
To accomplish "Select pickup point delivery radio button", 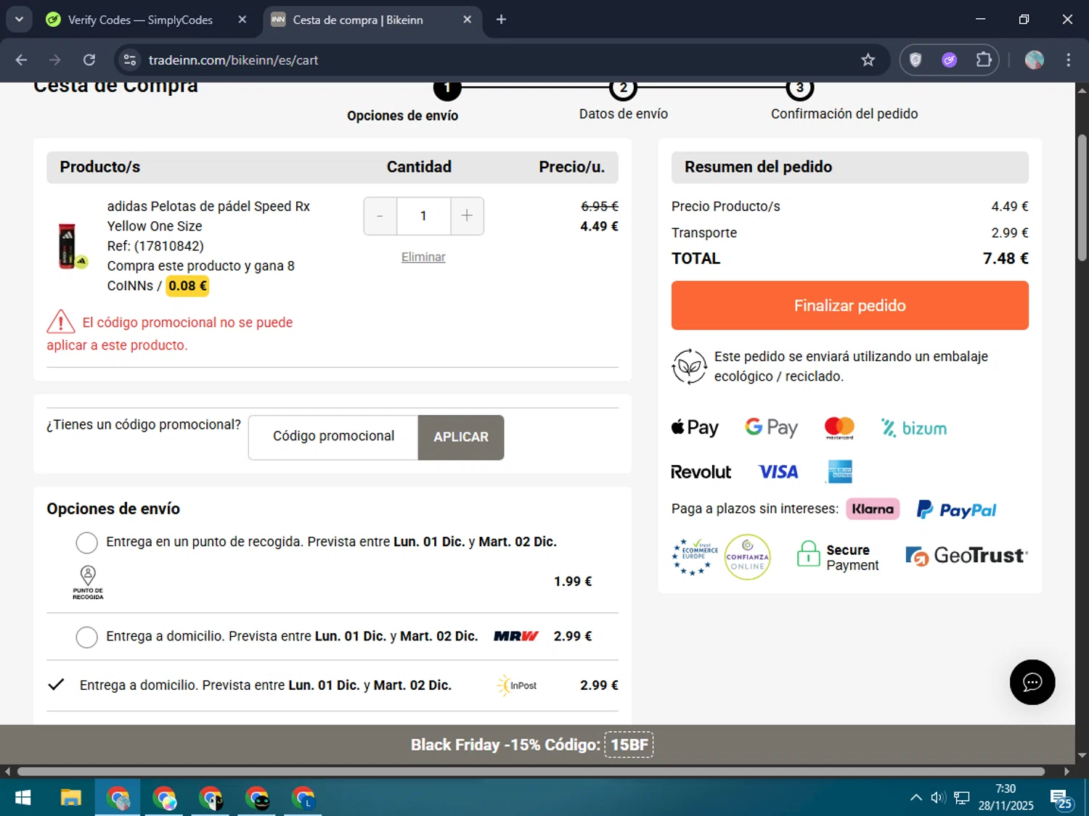I will [x=86, y=543].
